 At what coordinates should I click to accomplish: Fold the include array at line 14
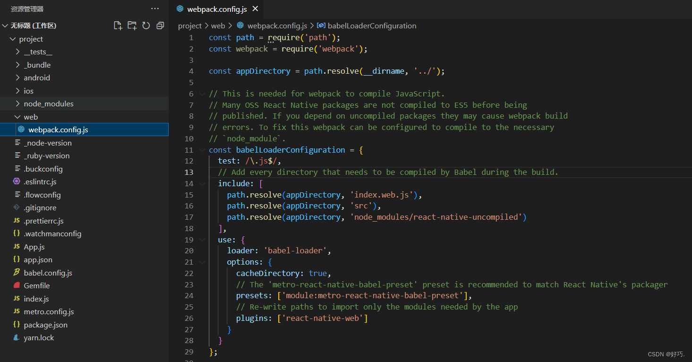point(203,183)
